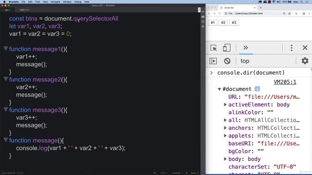Expand the all: HTMLAllCollection property
The width and height of the screenshot is (312, 175).
(x=225, y=120)
